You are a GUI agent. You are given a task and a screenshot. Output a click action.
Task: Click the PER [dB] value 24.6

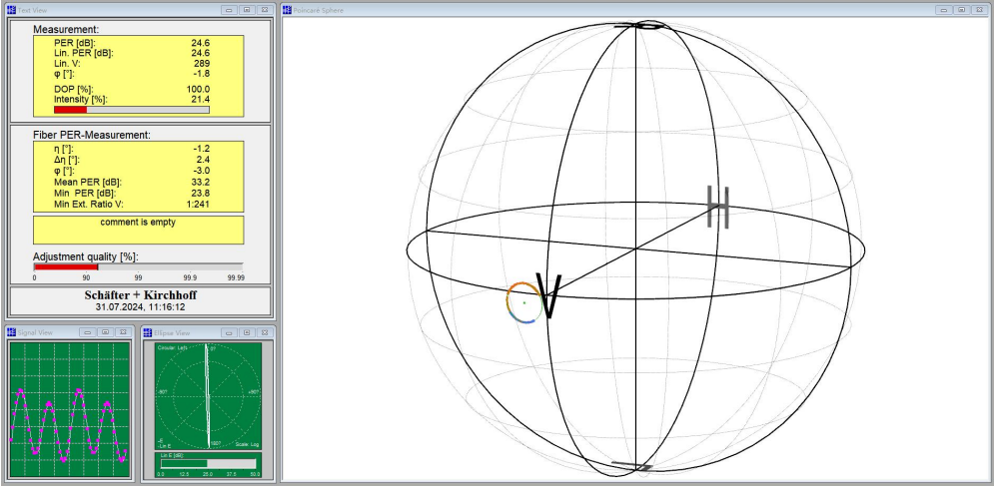(x=201, y=43)
